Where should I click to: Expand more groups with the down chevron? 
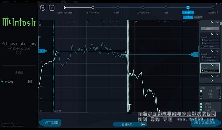(212, 81)
